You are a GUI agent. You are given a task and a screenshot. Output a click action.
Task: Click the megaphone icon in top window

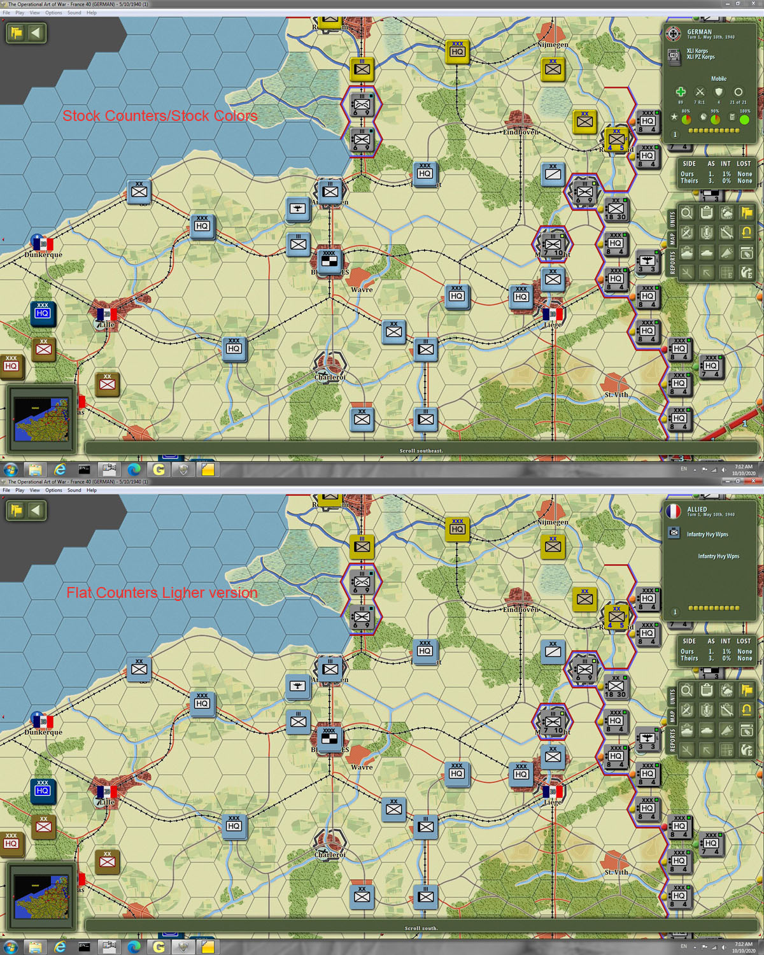pos(726,253)
